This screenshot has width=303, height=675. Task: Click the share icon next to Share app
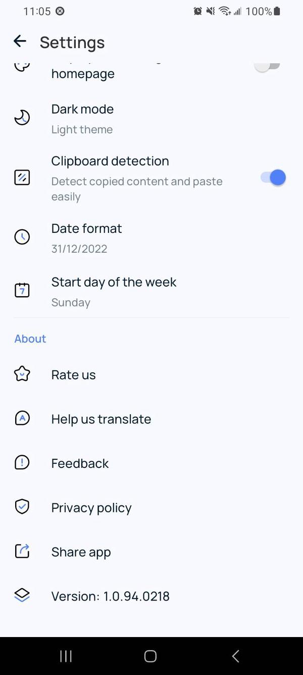(x=22, y=551)
